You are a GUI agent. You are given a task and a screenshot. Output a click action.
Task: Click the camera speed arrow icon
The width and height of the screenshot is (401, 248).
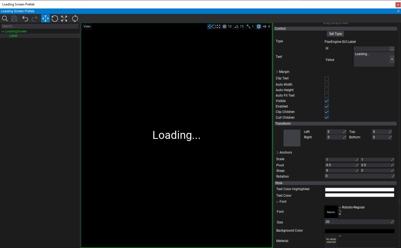pyautogui.click(x=264, y=27)
